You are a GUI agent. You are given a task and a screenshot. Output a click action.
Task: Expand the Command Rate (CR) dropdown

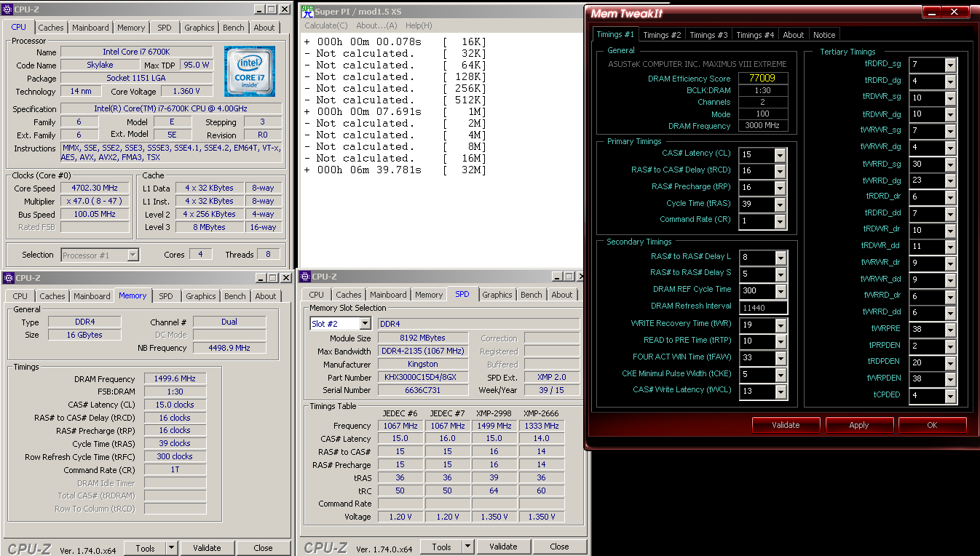[x=781, y=221]
